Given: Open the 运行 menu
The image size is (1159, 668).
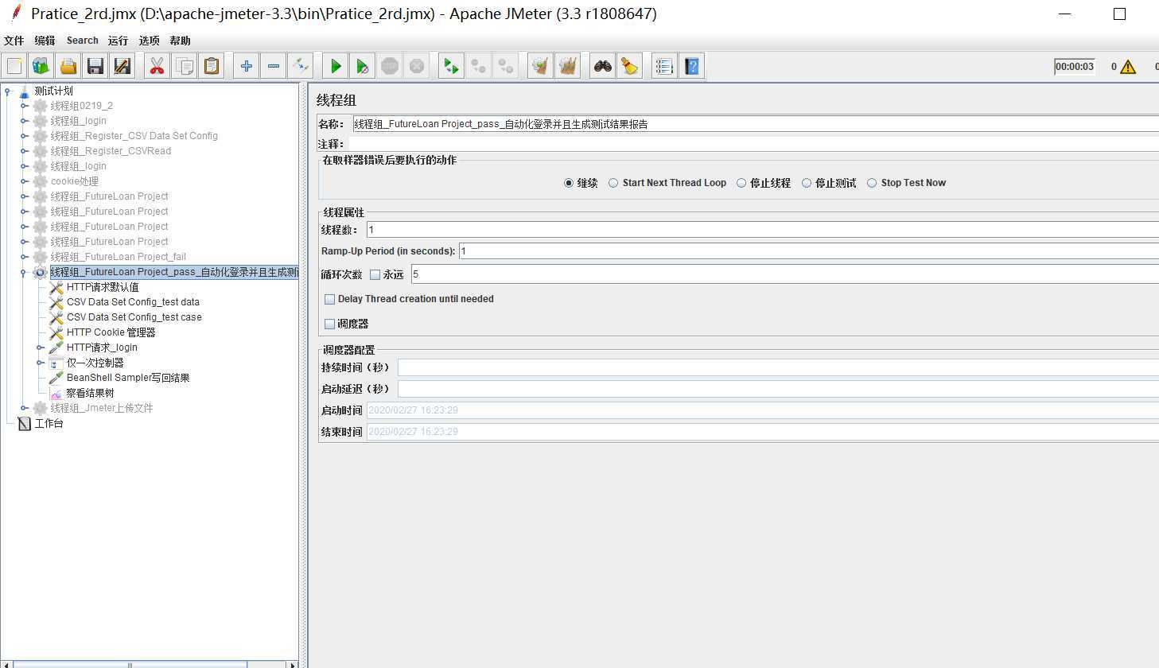Looking at the screenshot, I should (x=118, y=41).
